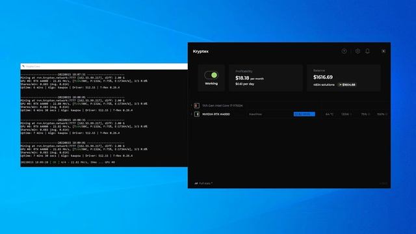Image resolution: width=416 pixels, height=234 pixels.
Task: Click the algorithm name in GPU row
Action: click(x=255, y=114)
